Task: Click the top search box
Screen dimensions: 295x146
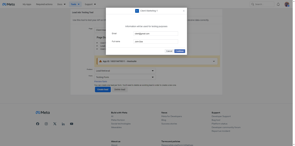Action: tap(262, 4)
